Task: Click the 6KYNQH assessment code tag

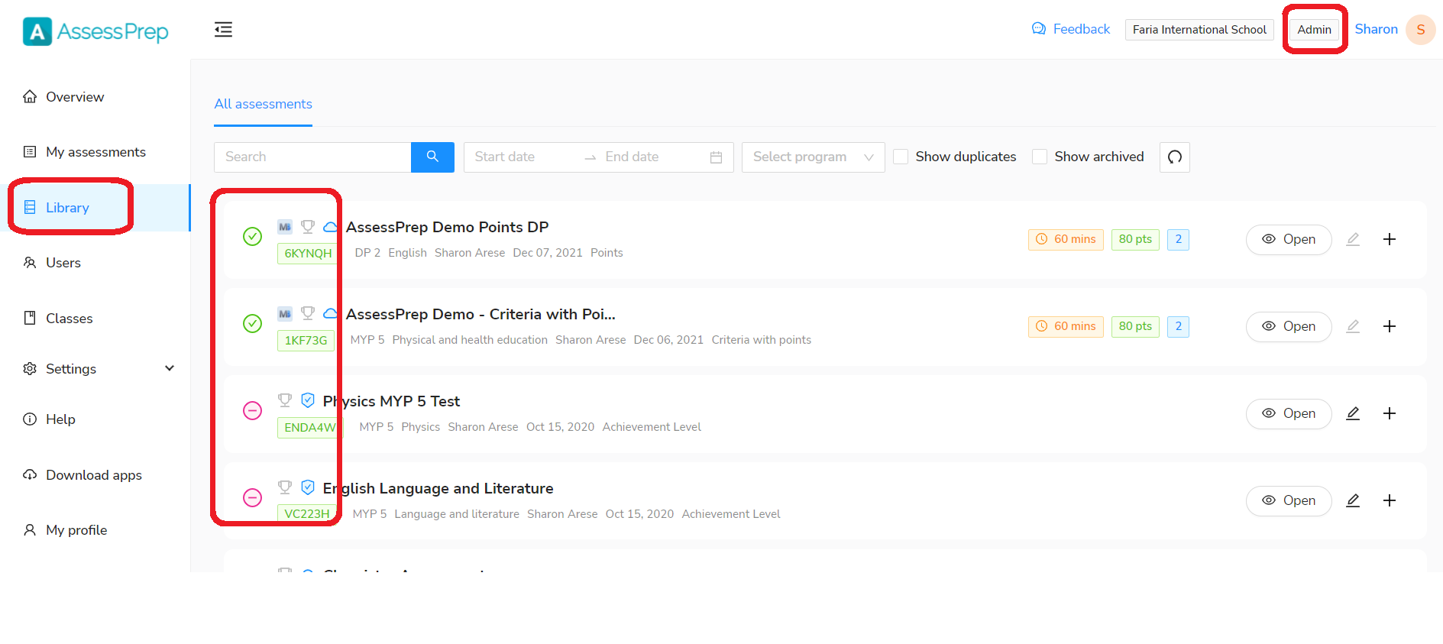Action: 309,254
